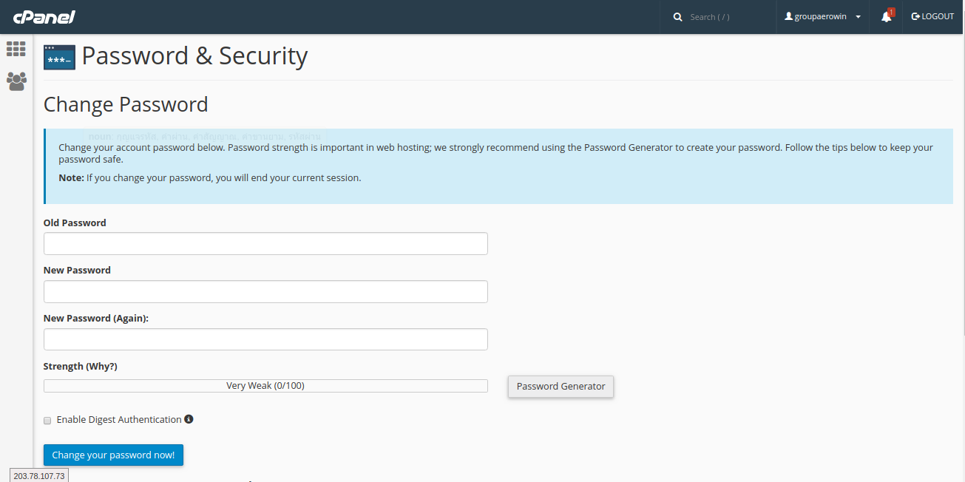The width and height of the screenshot is (965, 482).
Task: Open User Manager icon in sidebar
Action: pos(16,81)
